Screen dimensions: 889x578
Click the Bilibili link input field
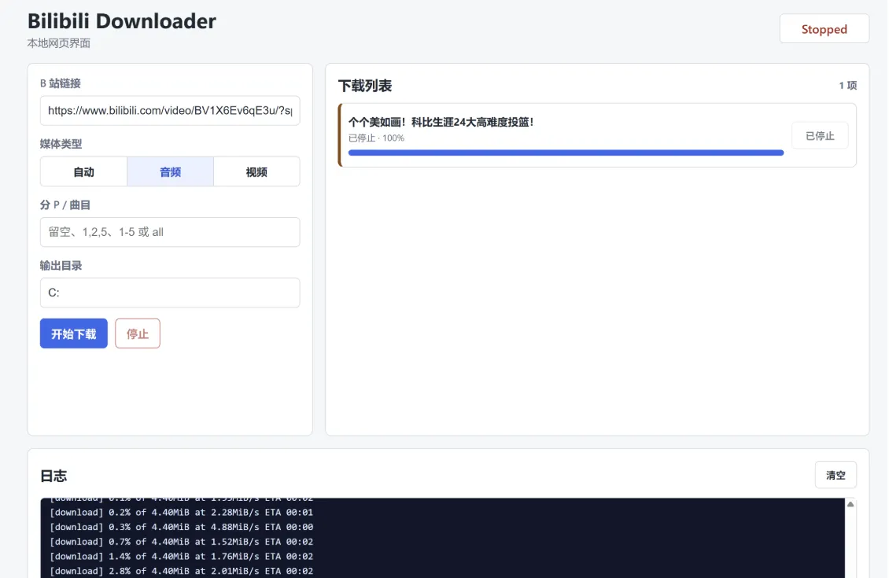(x=170, y=111)
